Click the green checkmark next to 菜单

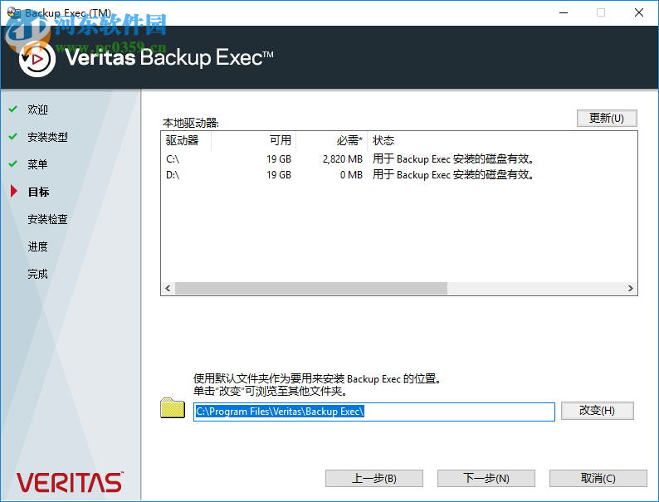[x=13, y=163]
